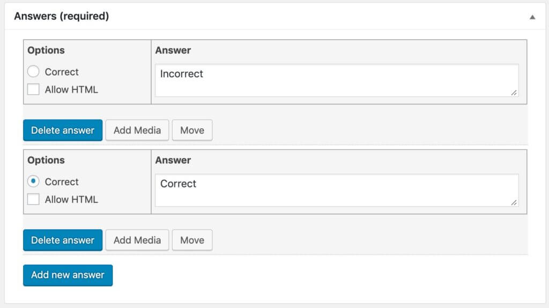Tick Allow HTML checkbox in the second answer

pyautogui.click(x=33, y=199)
